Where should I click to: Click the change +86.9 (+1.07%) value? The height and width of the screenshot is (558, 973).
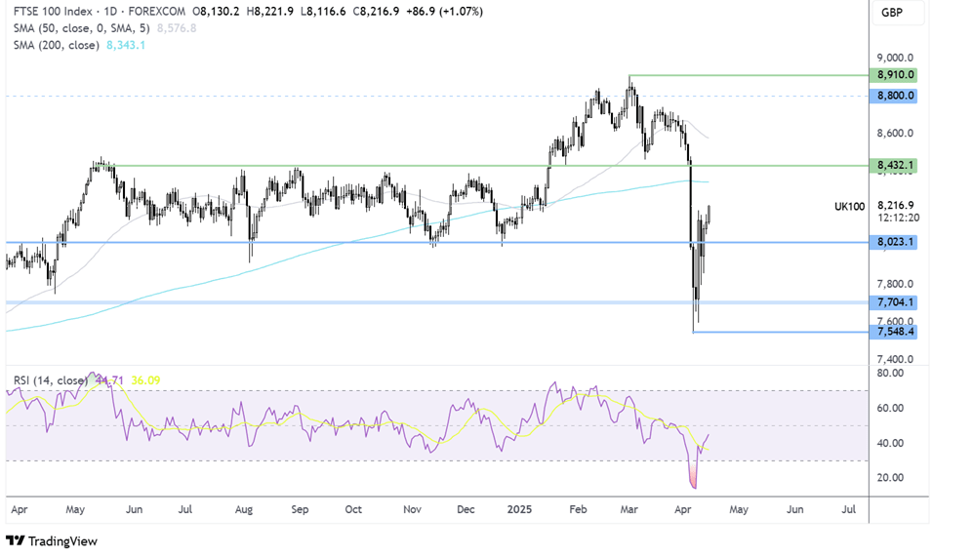pos(444,11)
